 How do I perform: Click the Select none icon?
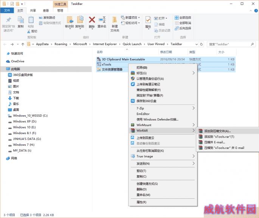(x=177, y=23)
